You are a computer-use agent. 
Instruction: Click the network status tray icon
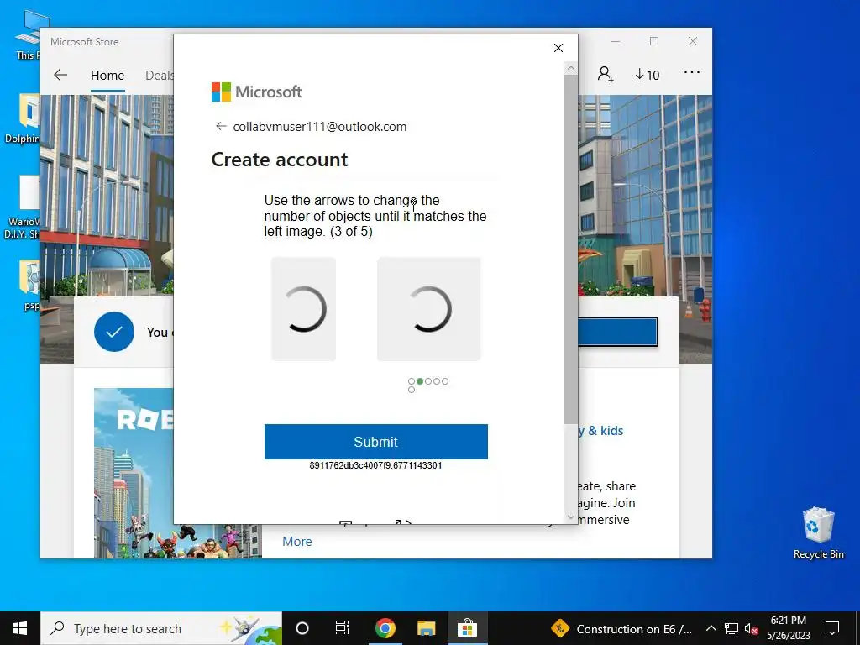tap(732, 628)
